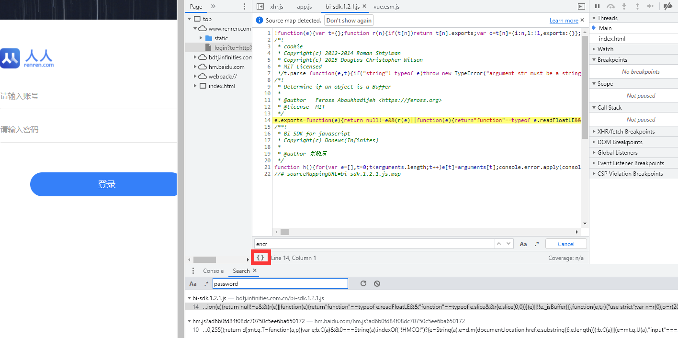Click the renren logo on the login page
The image size is (678, 338).
point(27,58)
